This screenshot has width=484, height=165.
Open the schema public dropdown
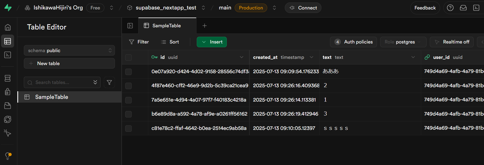(x=69, y=50)
